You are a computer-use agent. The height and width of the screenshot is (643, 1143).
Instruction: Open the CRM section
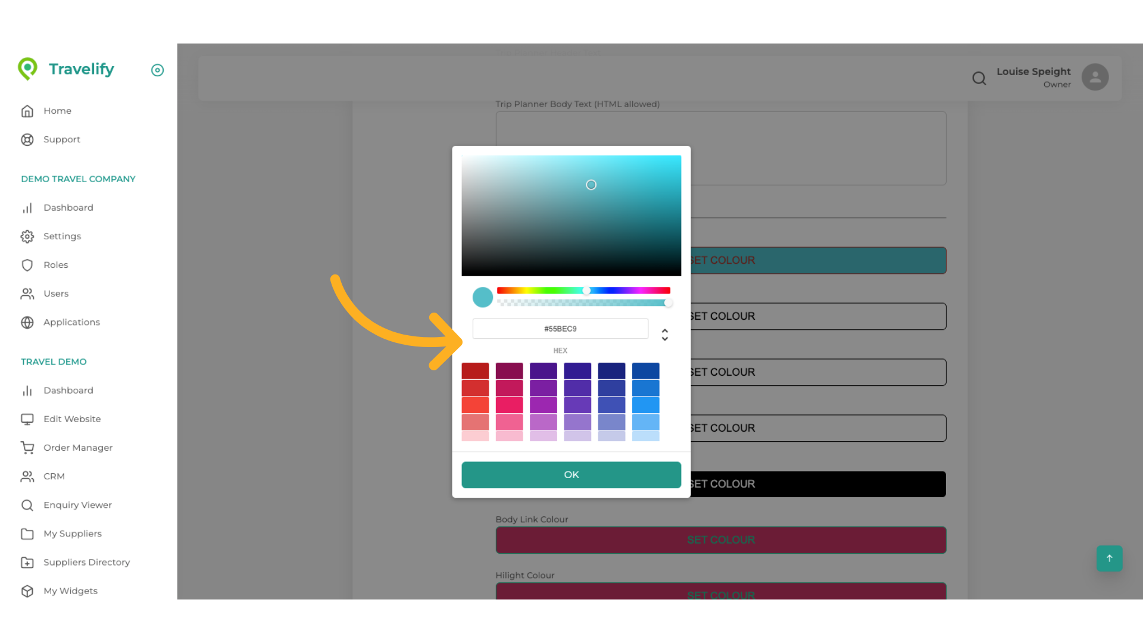(x=54, y=476)
